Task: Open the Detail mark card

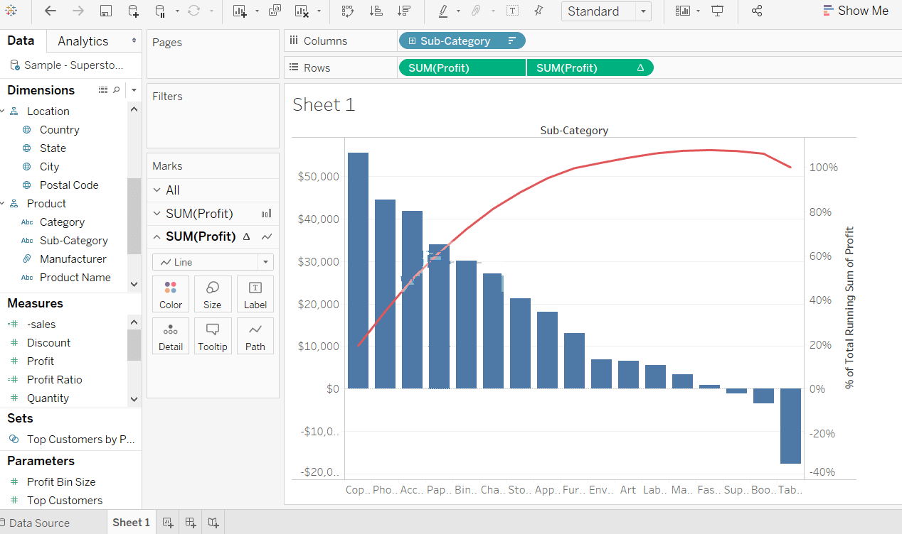Action: point(171,337)
